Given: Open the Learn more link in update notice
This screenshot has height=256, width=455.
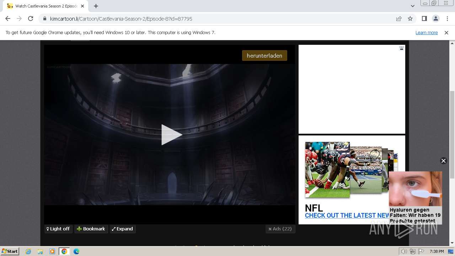Looking at the screenshot, I should [427, 33].
